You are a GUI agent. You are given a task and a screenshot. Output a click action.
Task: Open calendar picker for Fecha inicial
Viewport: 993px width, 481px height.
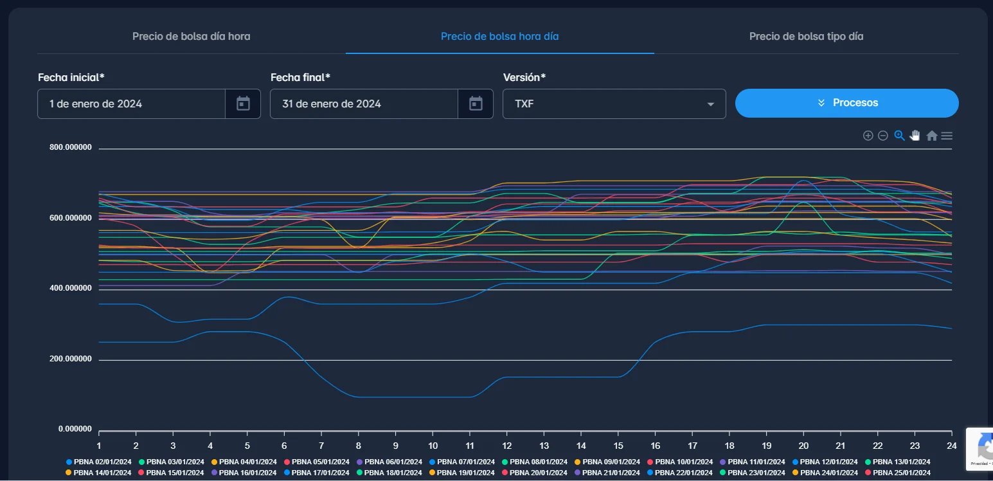click(x=243, y=104)
